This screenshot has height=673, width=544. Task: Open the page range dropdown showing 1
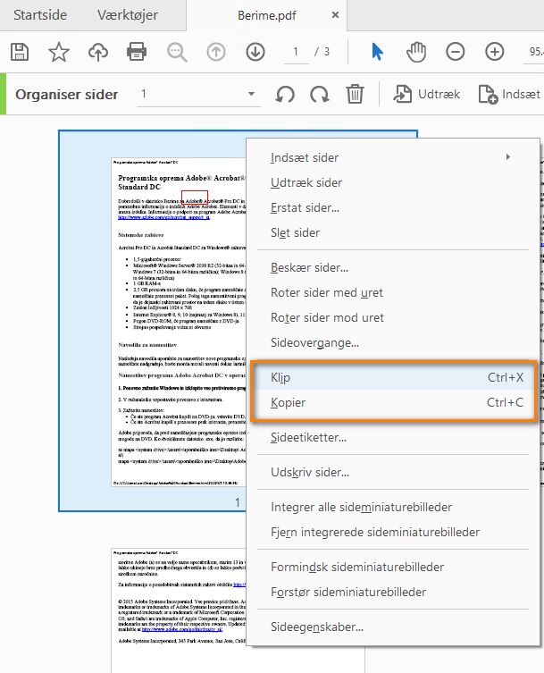198,94
